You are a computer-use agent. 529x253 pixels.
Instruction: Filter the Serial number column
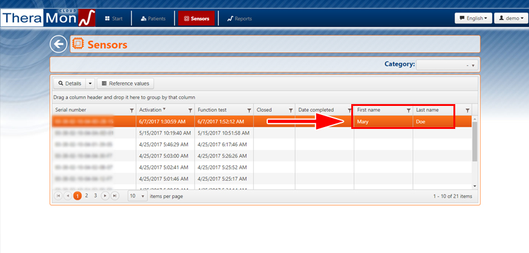point(132,110)
